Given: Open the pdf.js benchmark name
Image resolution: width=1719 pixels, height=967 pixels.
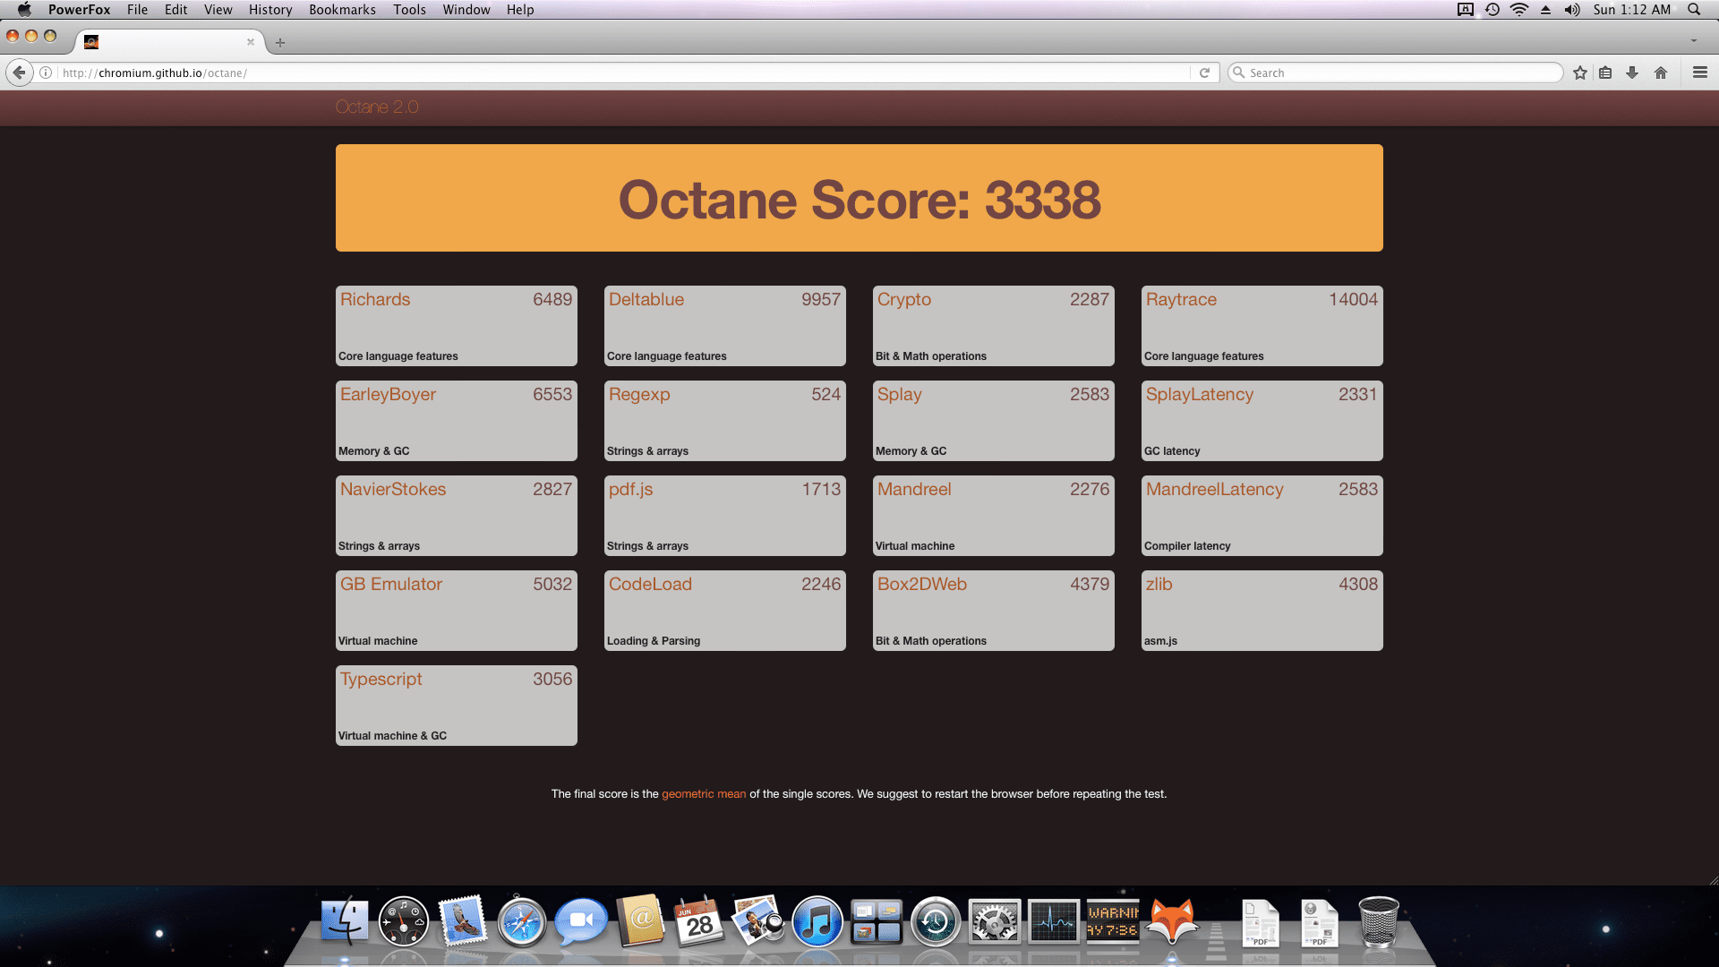Looking at the screenshot, I should 631,490.
